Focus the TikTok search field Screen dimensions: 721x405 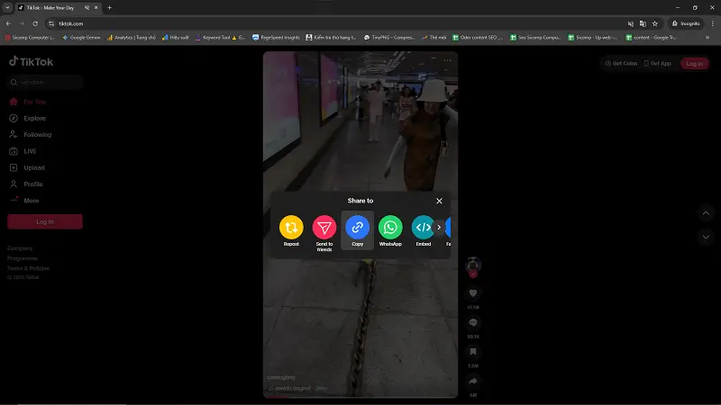[45, 82]
